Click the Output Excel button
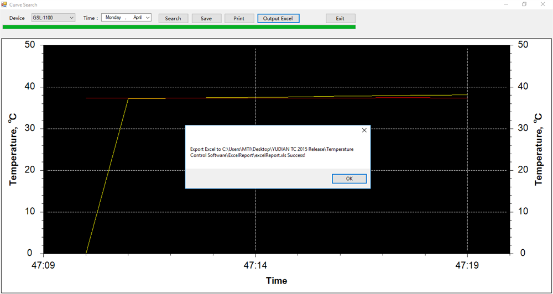The height and width of the screenshot is (294, 553). pyautogui.click(x=278, y=18)
